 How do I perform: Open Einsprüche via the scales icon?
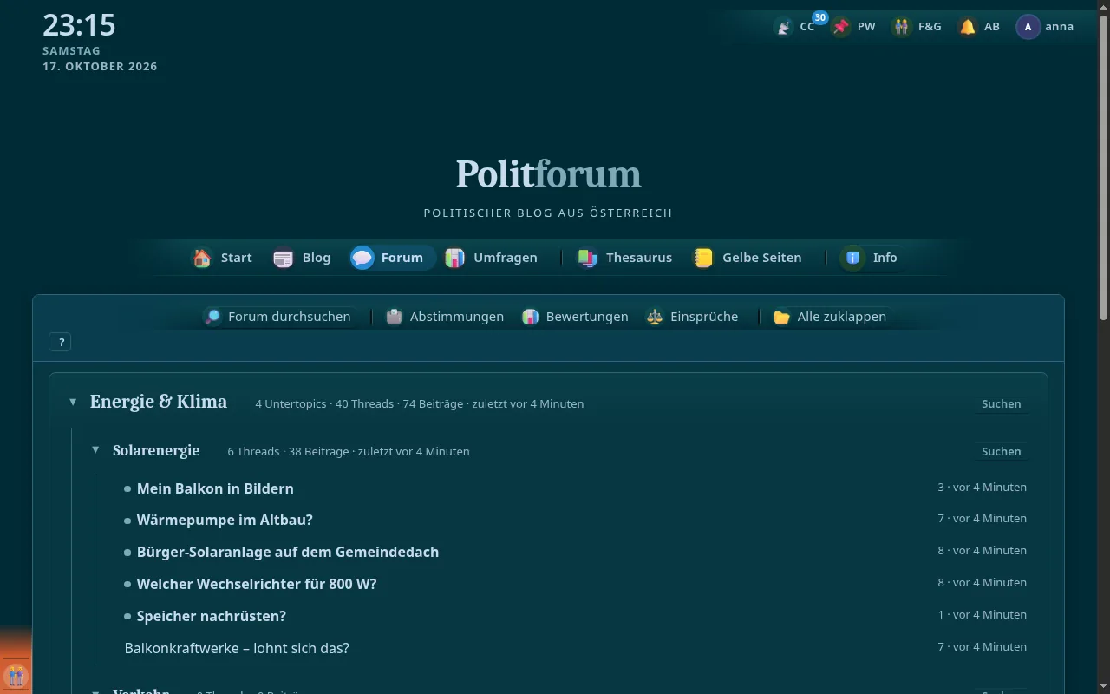[x=655, y=317]
